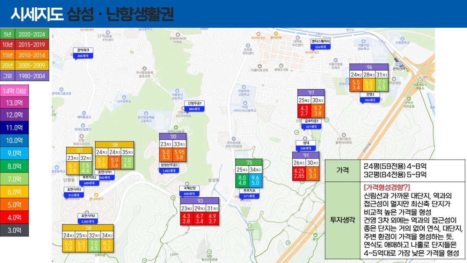Pick the 10.0억 price swatch
Screen dimensions: 467x263
[x=15, y=141]
